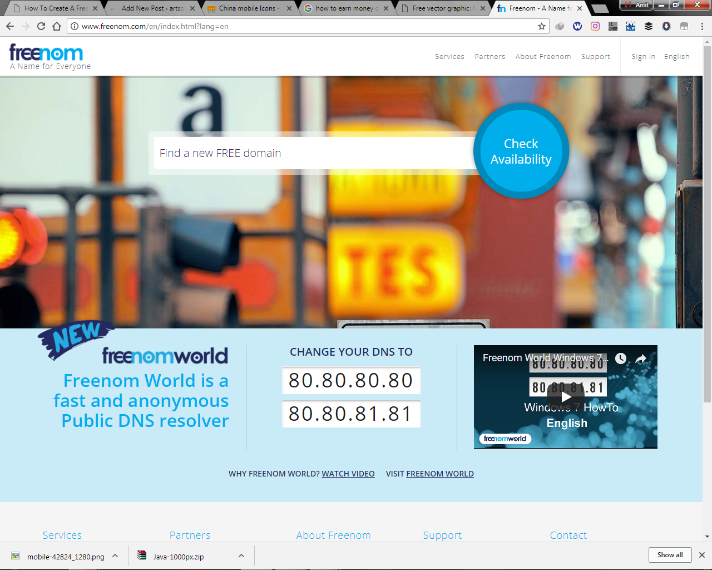This screenshot has height=570, width=712.
Task: Open the blue W extension
Action: point(577,26)
